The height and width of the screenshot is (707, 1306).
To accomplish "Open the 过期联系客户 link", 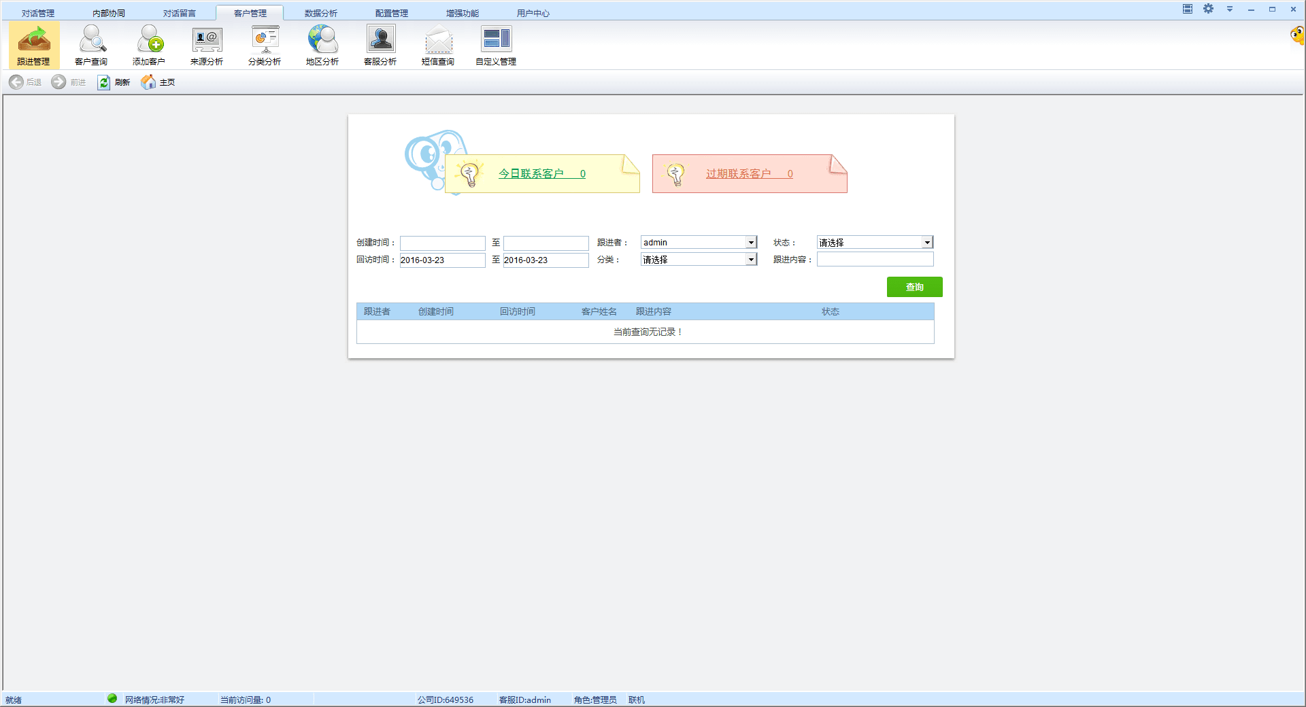I will coord(749,174).
